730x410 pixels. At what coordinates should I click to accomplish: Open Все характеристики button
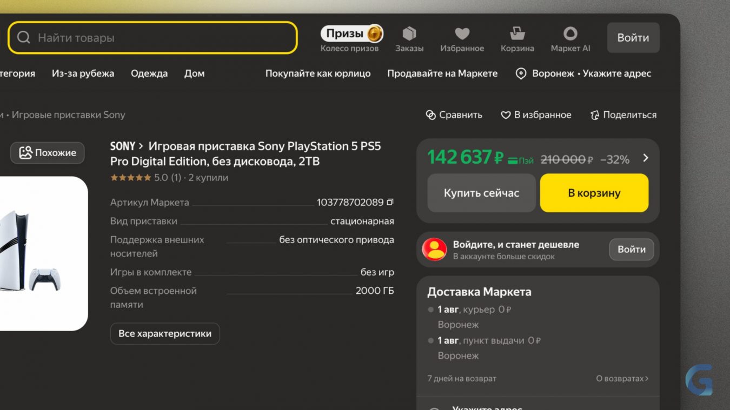165,334
